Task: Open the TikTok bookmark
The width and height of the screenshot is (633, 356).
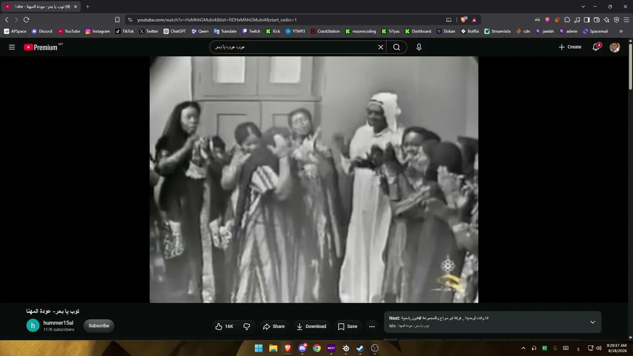Action: click(125, 31)
